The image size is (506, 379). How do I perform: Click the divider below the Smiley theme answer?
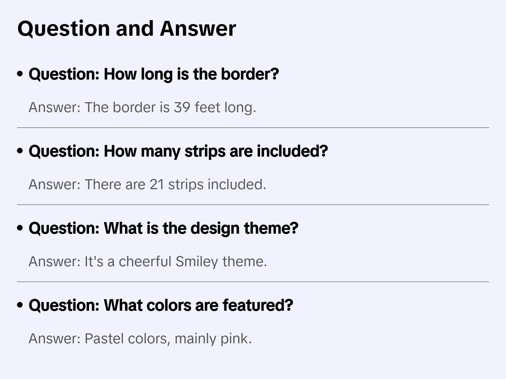coord(253,282)
